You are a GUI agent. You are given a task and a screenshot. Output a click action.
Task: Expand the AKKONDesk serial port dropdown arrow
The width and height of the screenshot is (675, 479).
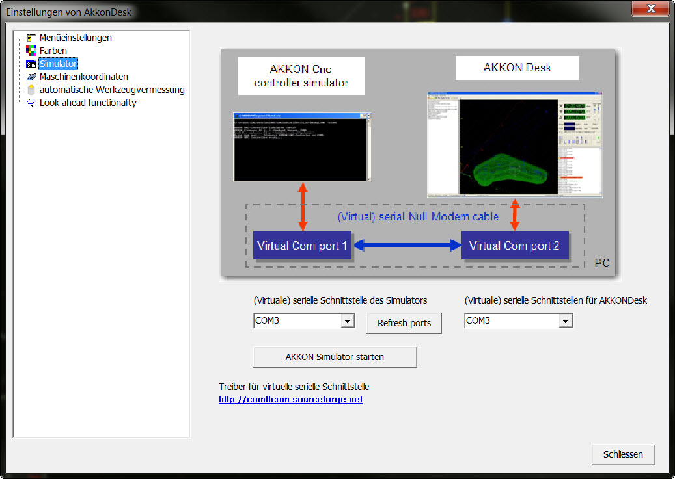(565, 321)
